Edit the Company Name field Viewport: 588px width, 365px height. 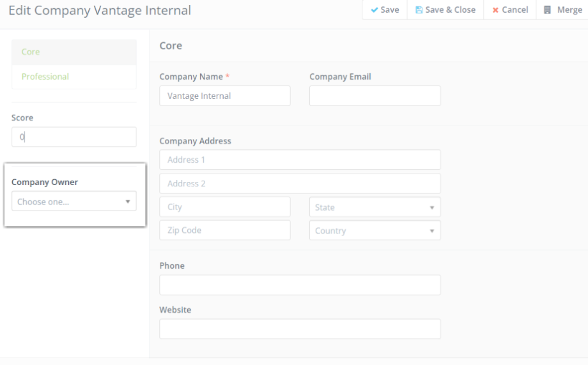coord(224,96)
